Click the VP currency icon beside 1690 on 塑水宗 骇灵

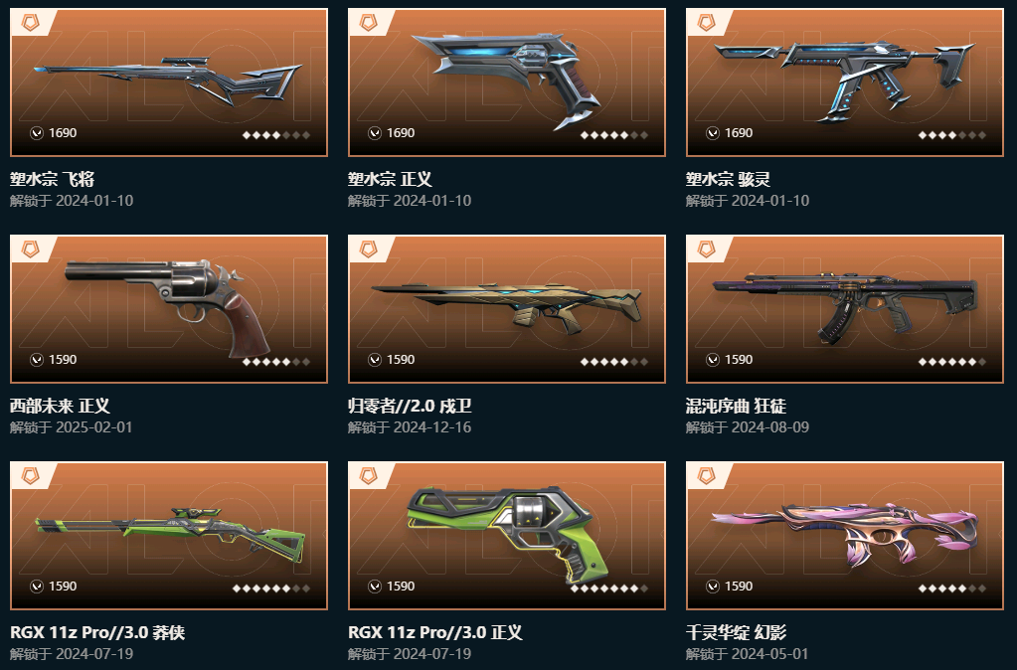pos(712,133)
